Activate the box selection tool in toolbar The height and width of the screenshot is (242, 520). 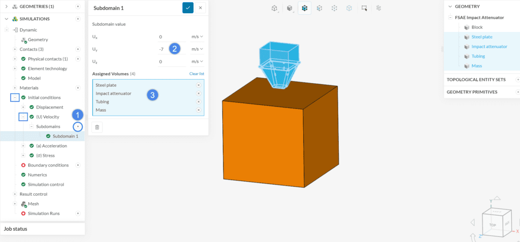pyautogui.click(x=364, y=8)
